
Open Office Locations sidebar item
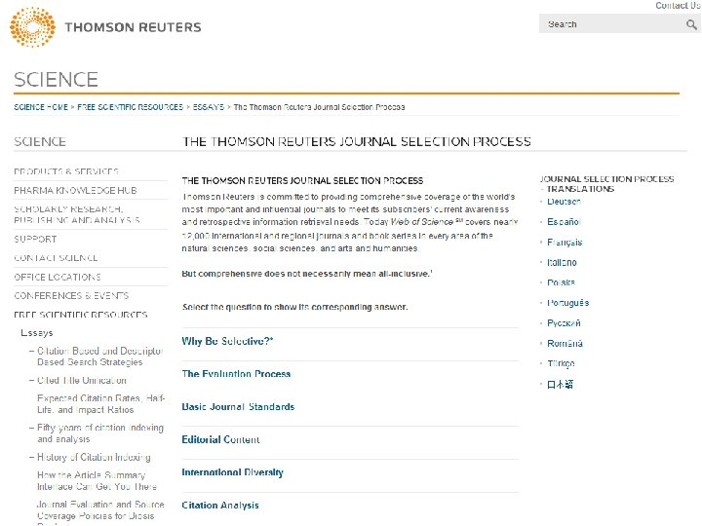pos(58,277)
